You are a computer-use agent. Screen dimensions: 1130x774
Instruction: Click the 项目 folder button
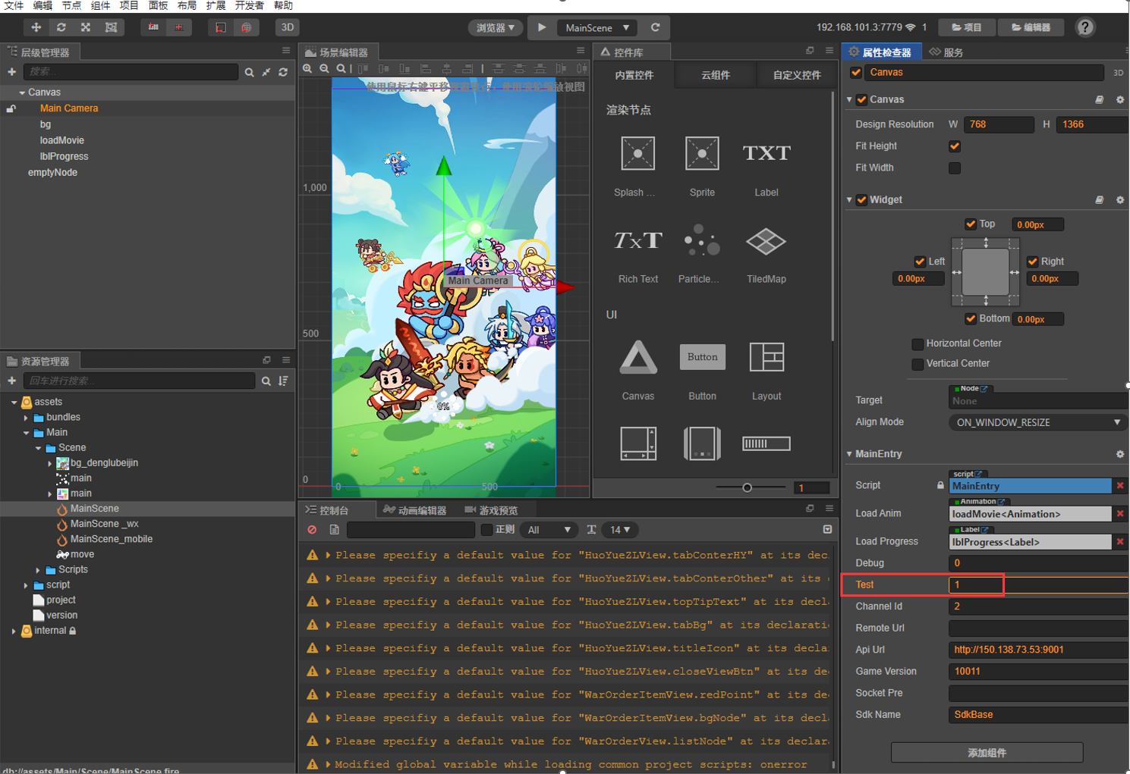click(967, 27)
